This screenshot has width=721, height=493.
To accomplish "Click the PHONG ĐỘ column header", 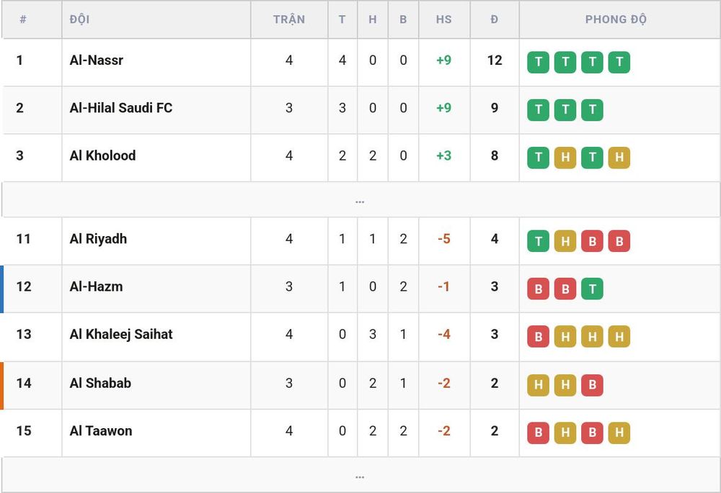I will click(616, 19).
